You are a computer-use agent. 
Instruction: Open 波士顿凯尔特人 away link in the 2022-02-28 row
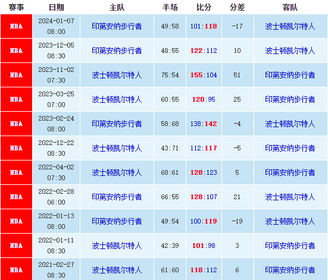pyautogui.click(x=290, y=197)
